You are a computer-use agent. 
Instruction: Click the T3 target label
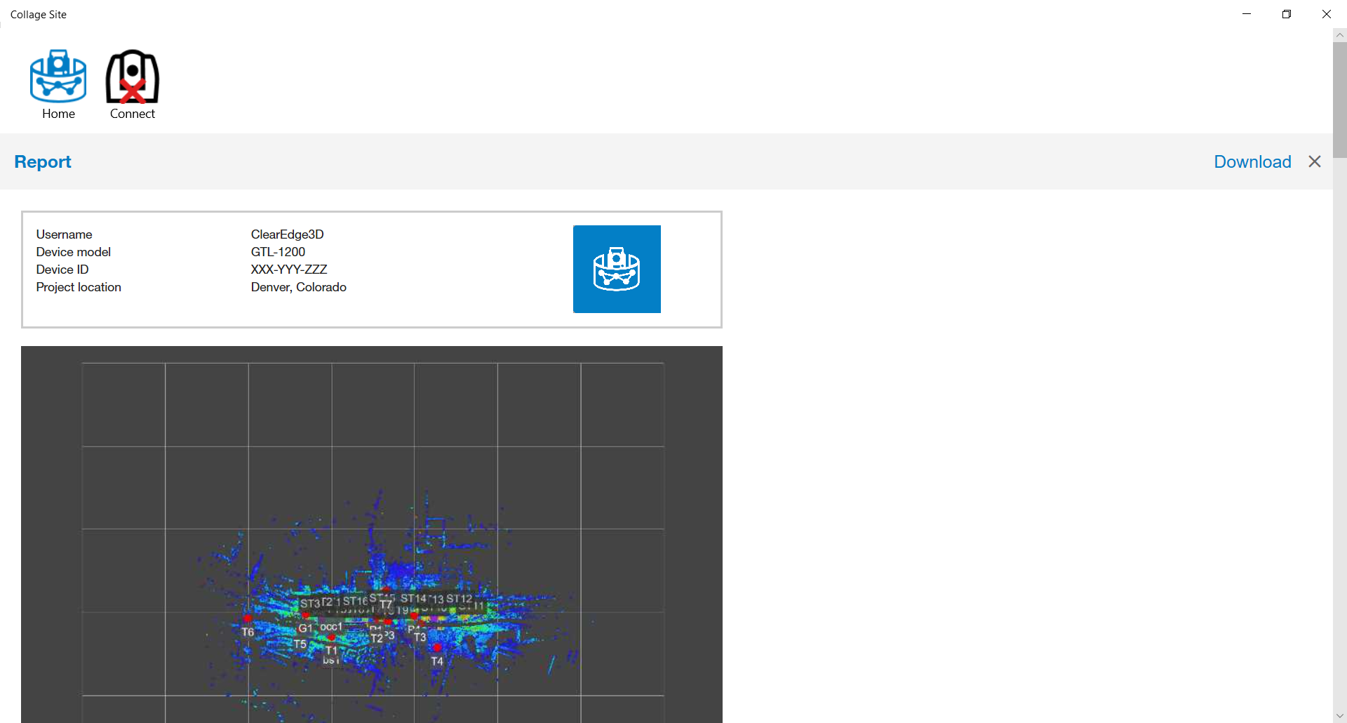420,637
